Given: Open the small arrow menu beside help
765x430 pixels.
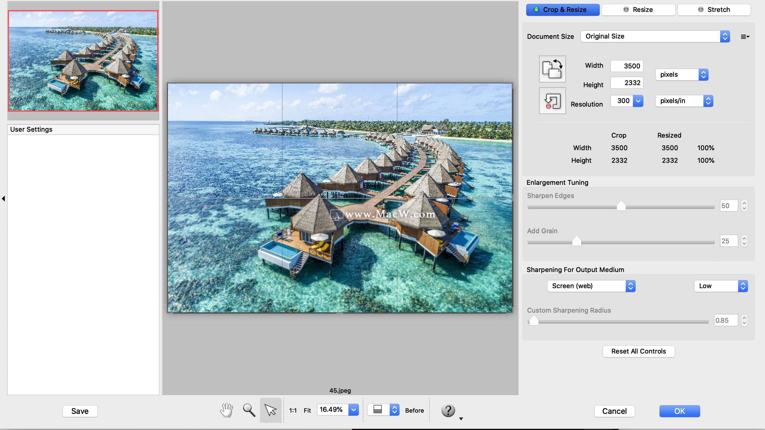Looking at the screenshot, I should pyautogui.click(x=461, y=419).
